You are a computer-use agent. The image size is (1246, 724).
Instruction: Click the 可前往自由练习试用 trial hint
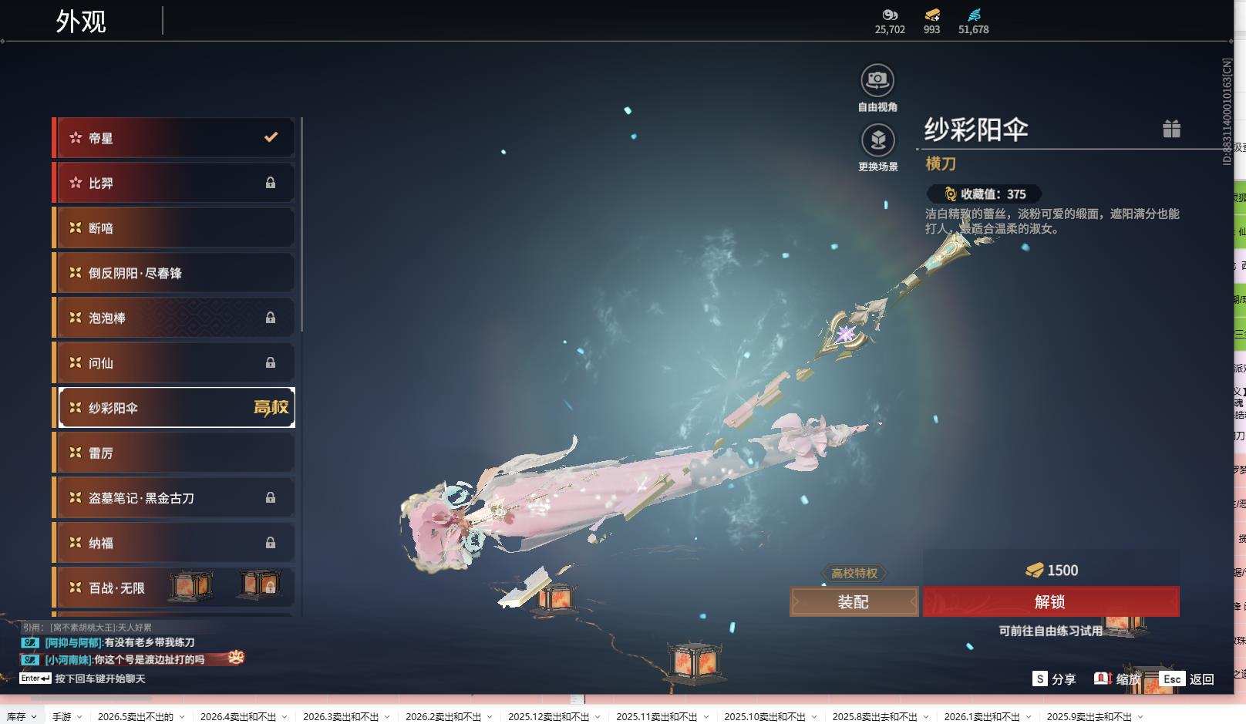click(x=1051, y=631)
